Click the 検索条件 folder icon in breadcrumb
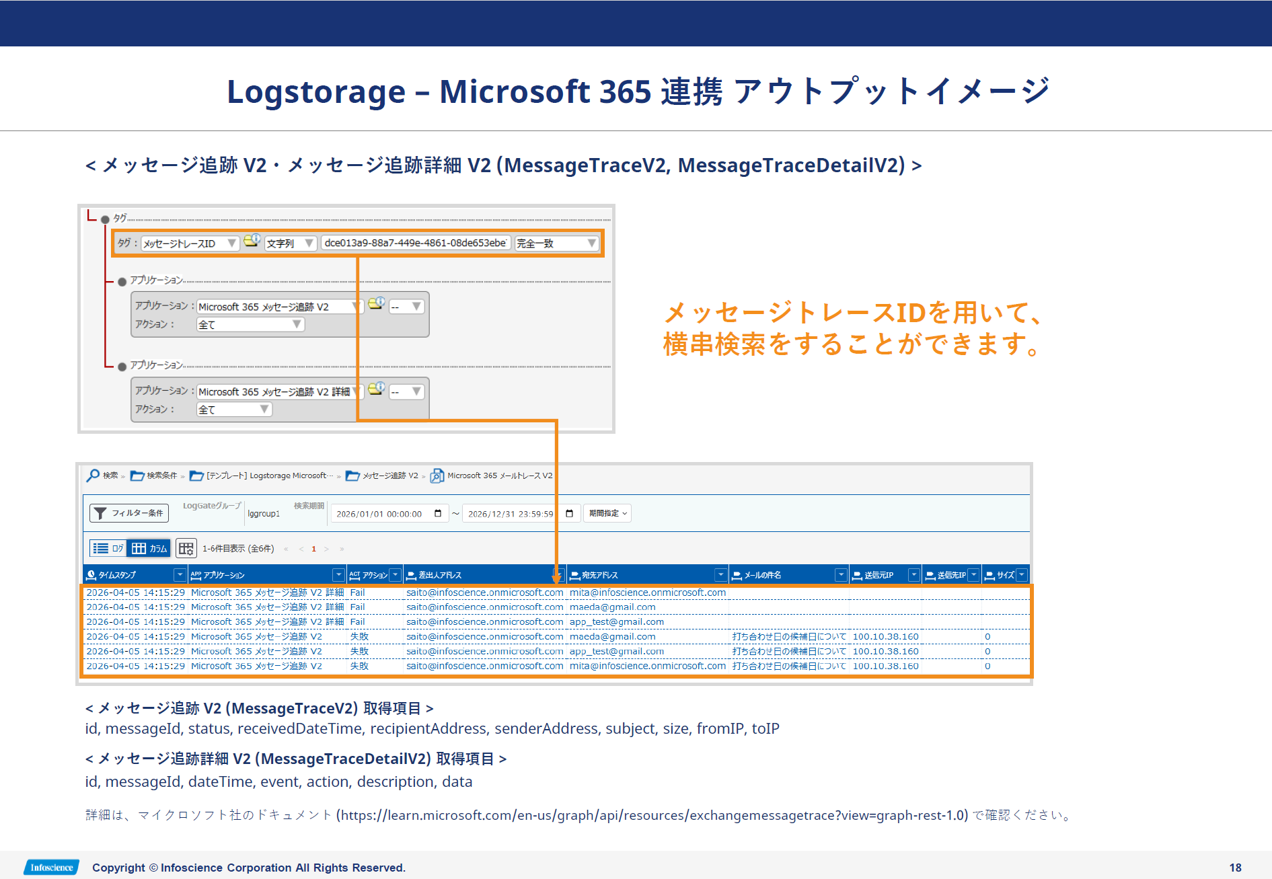The height and width of the screenshot is (879, 1272). point(137,476)
